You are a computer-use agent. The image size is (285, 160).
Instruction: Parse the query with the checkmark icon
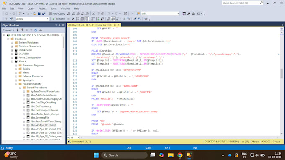(x=73, y=19)
